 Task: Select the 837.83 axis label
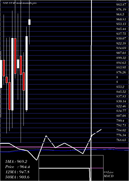(121, 97)
